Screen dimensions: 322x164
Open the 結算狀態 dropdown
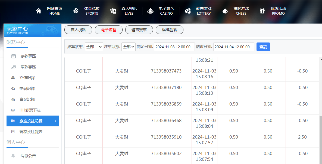[x=94, y=47]
